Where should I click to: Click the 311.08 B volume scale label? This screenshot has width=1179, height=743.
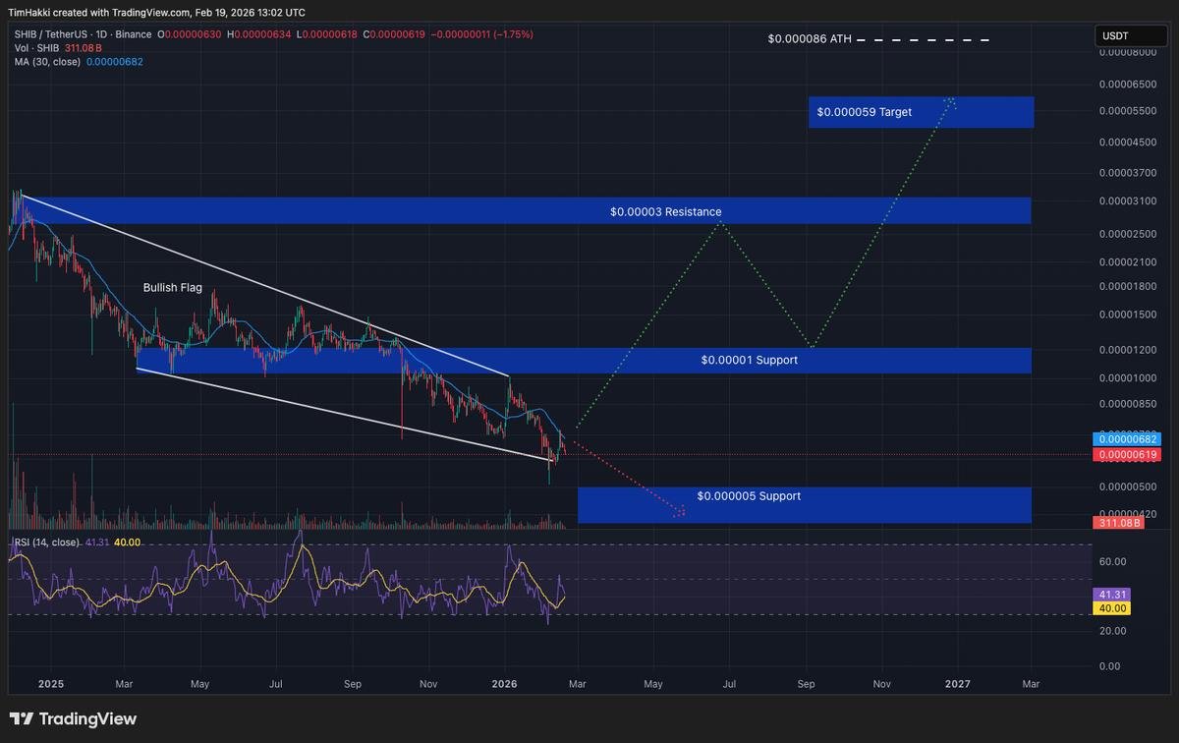click(1118, 523)
